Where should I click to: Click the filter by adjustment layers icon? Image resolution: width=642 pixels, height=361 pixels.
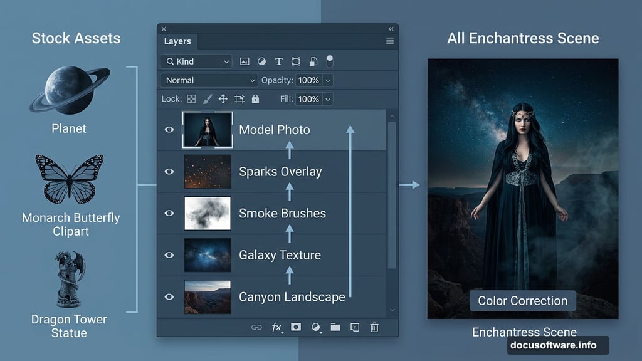(x=261, y=61)
